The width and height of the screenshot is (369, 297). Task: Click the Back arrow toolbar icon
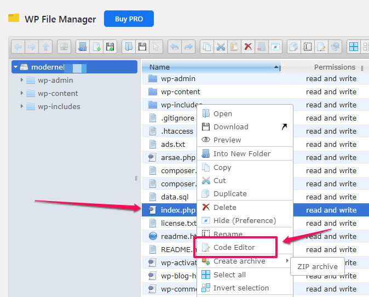18,47
